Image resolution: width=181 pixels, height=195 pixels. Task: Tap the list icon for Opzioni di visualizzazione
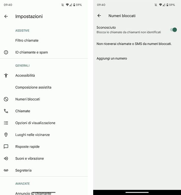6,123
